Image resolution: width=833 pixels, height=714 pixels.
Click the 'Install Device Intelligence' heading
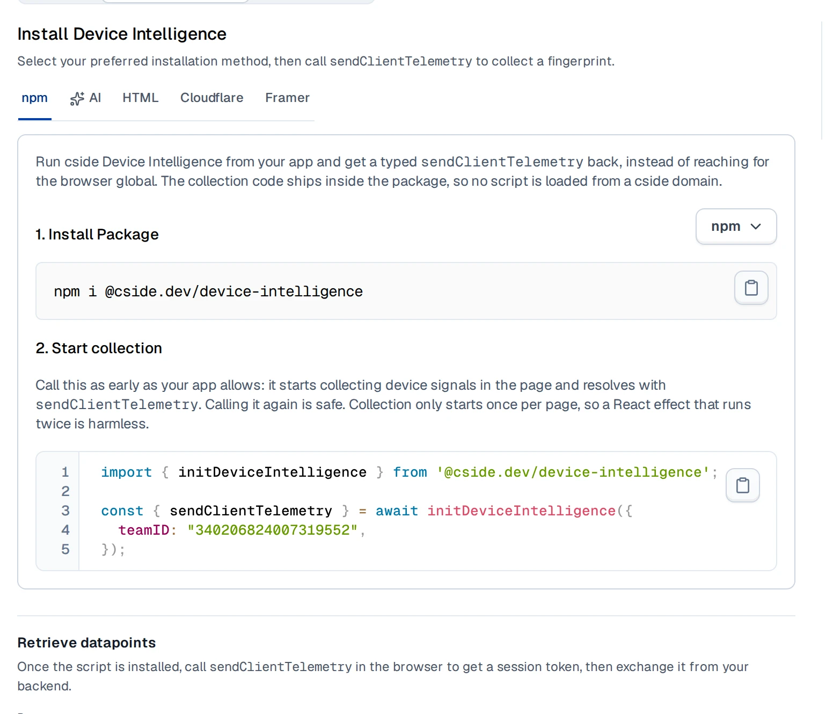(122, 34)
